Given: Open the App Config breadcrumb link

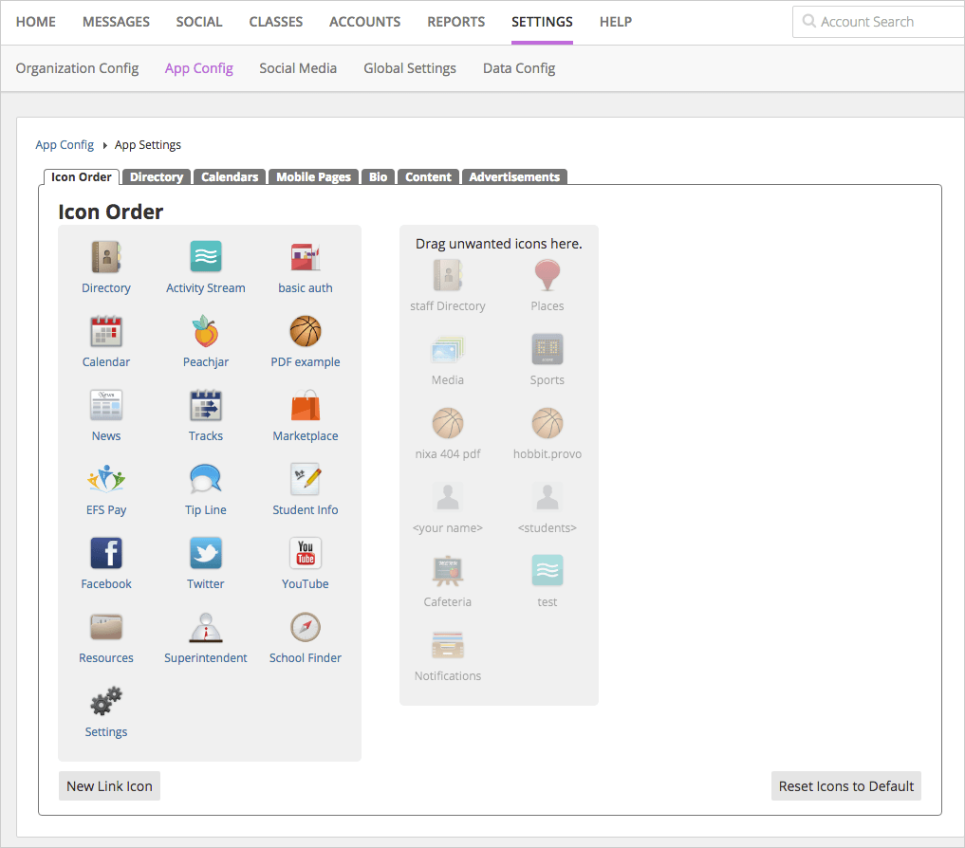Looking at the screenshot, I should tap(64, 144).
